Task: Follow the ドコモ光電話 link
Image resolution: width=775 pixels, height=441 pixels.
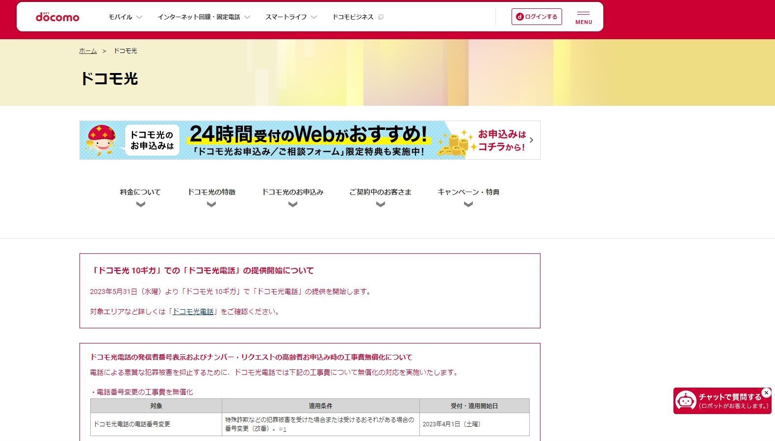Action: (x=193, y=312)
